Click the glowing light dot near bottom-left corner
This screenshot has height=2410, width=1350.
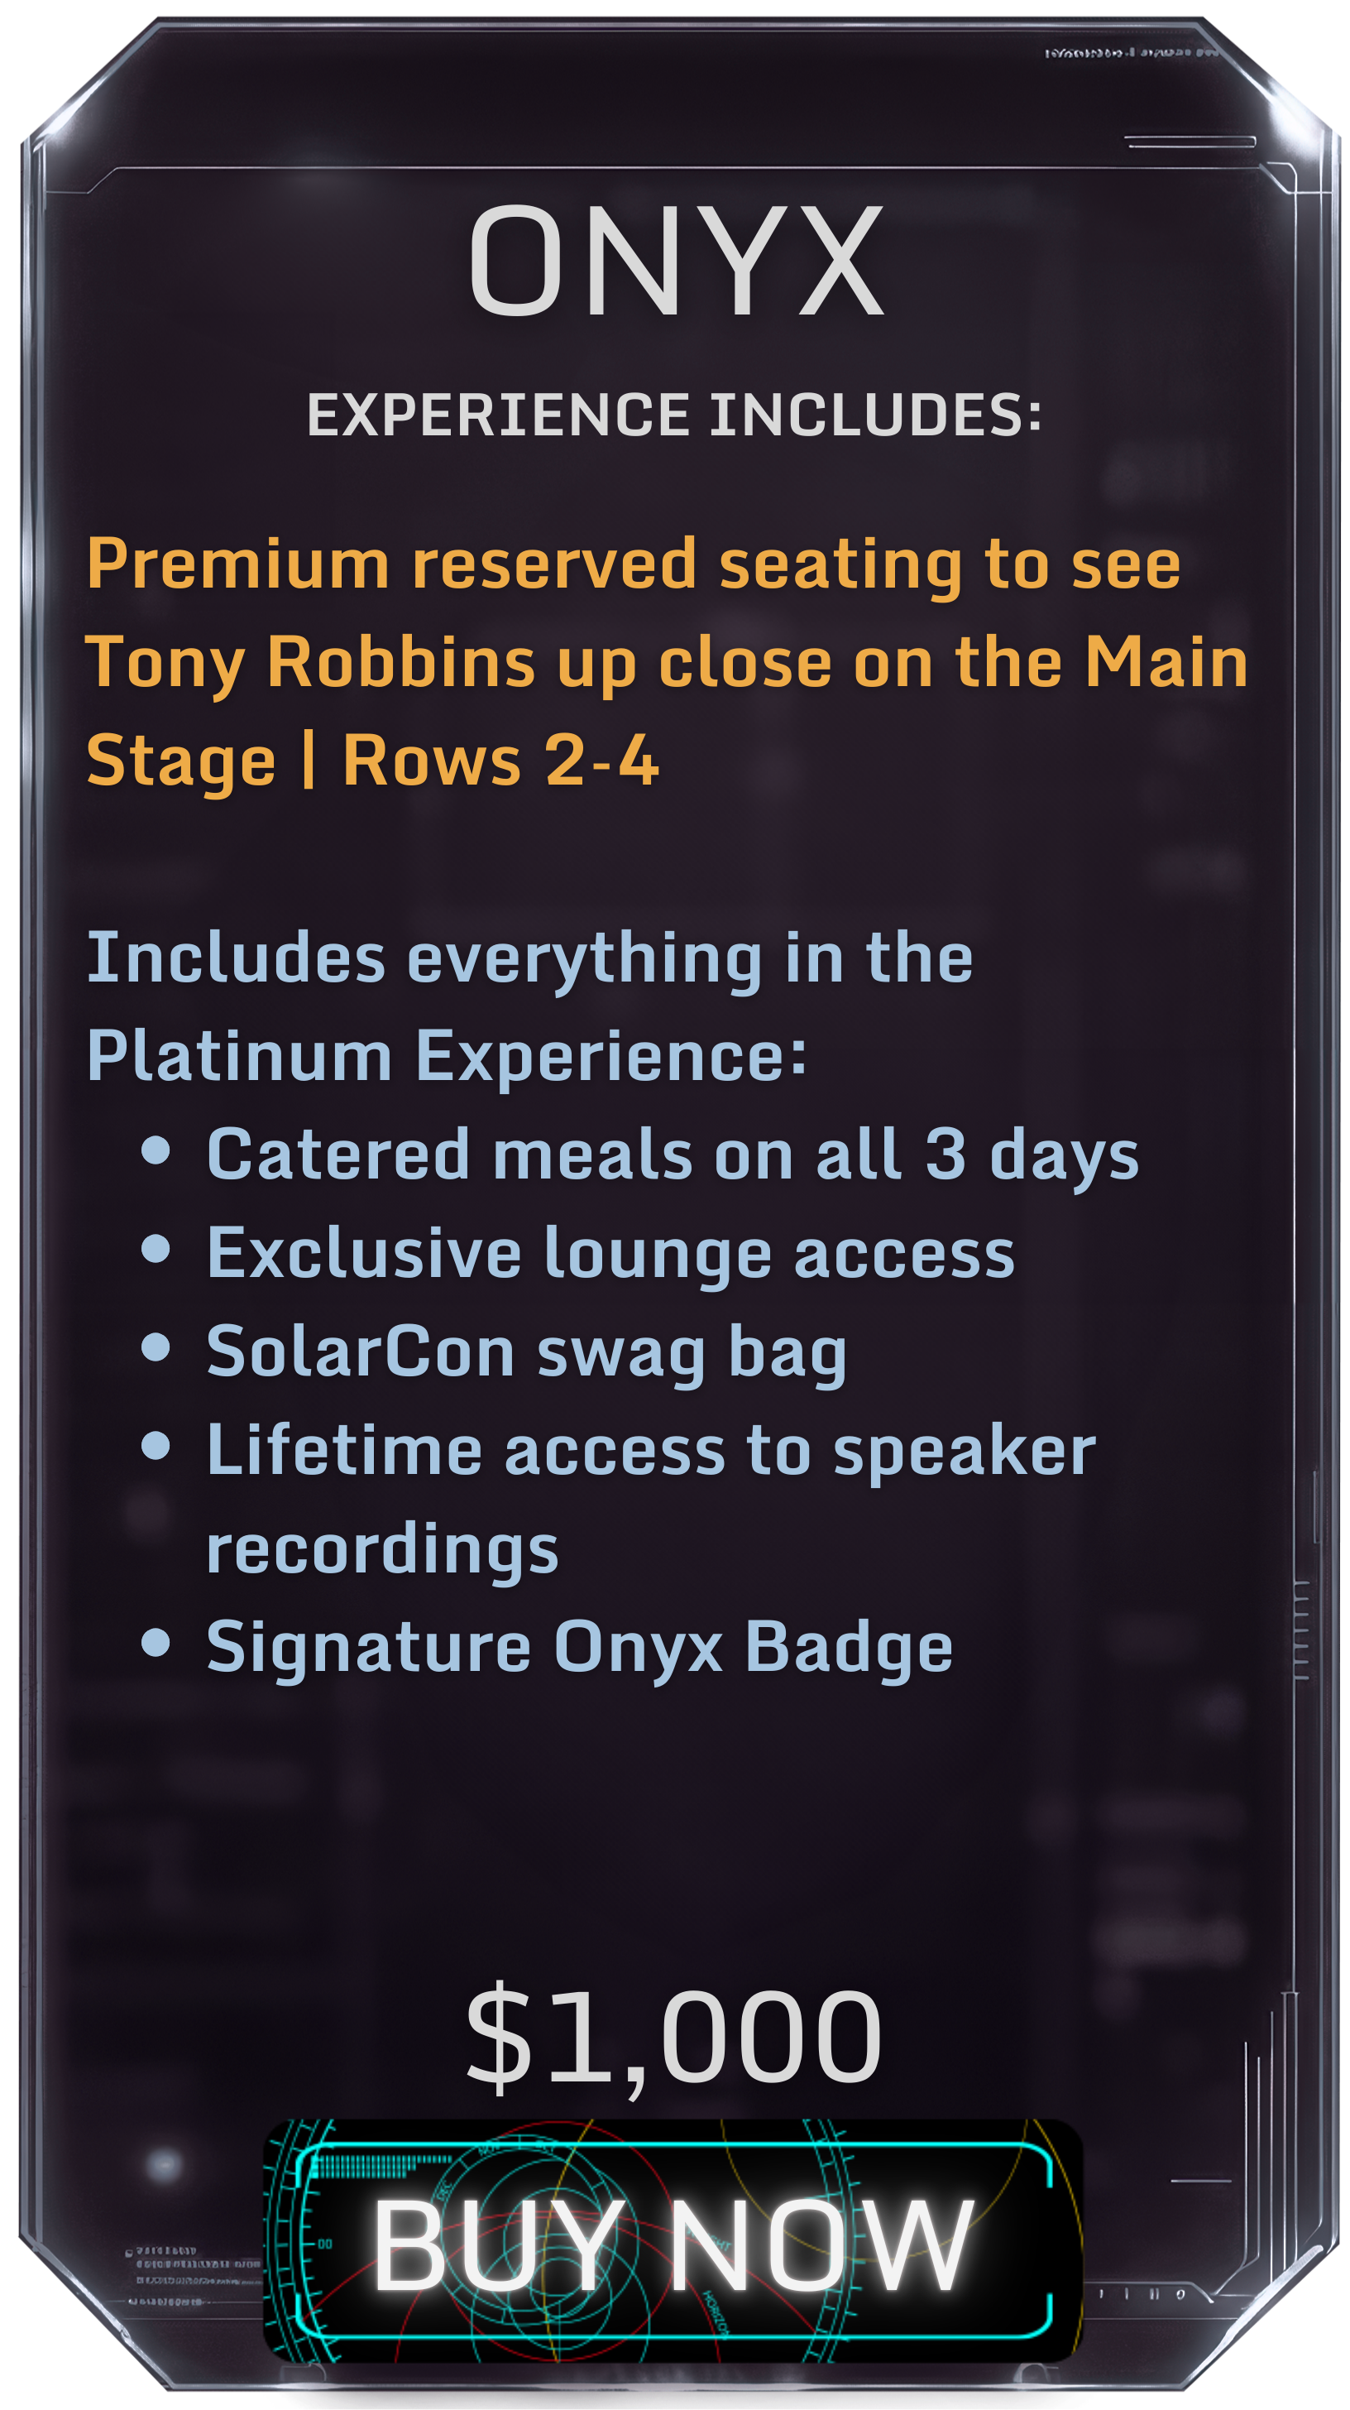pos(164,2164)
